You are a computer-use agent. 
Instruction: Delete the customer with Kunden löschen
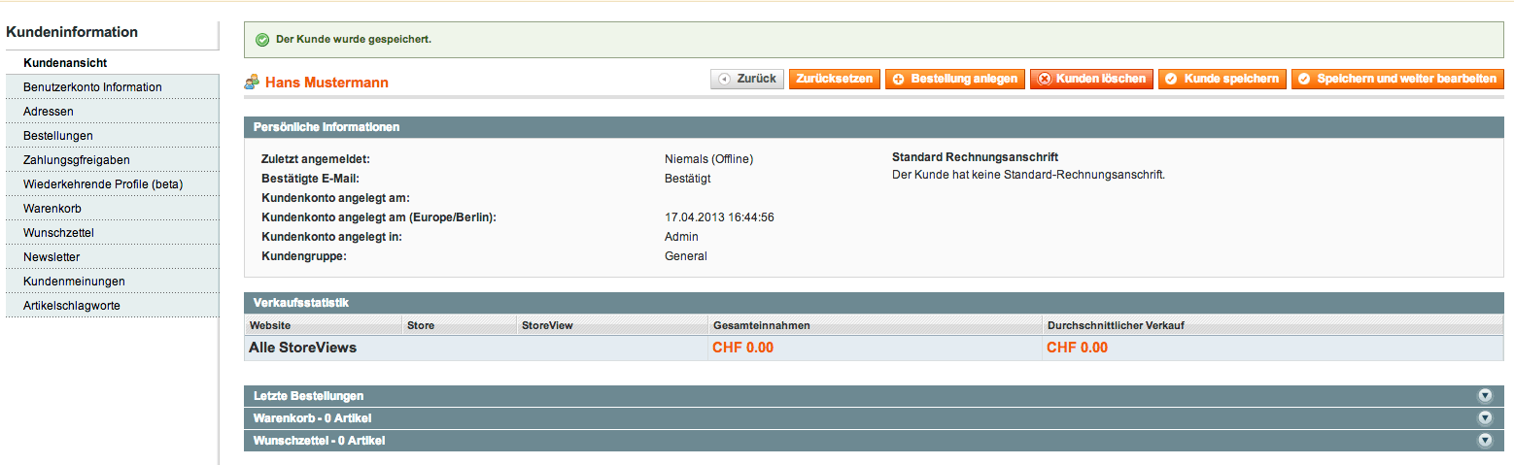coord(1091,79)
